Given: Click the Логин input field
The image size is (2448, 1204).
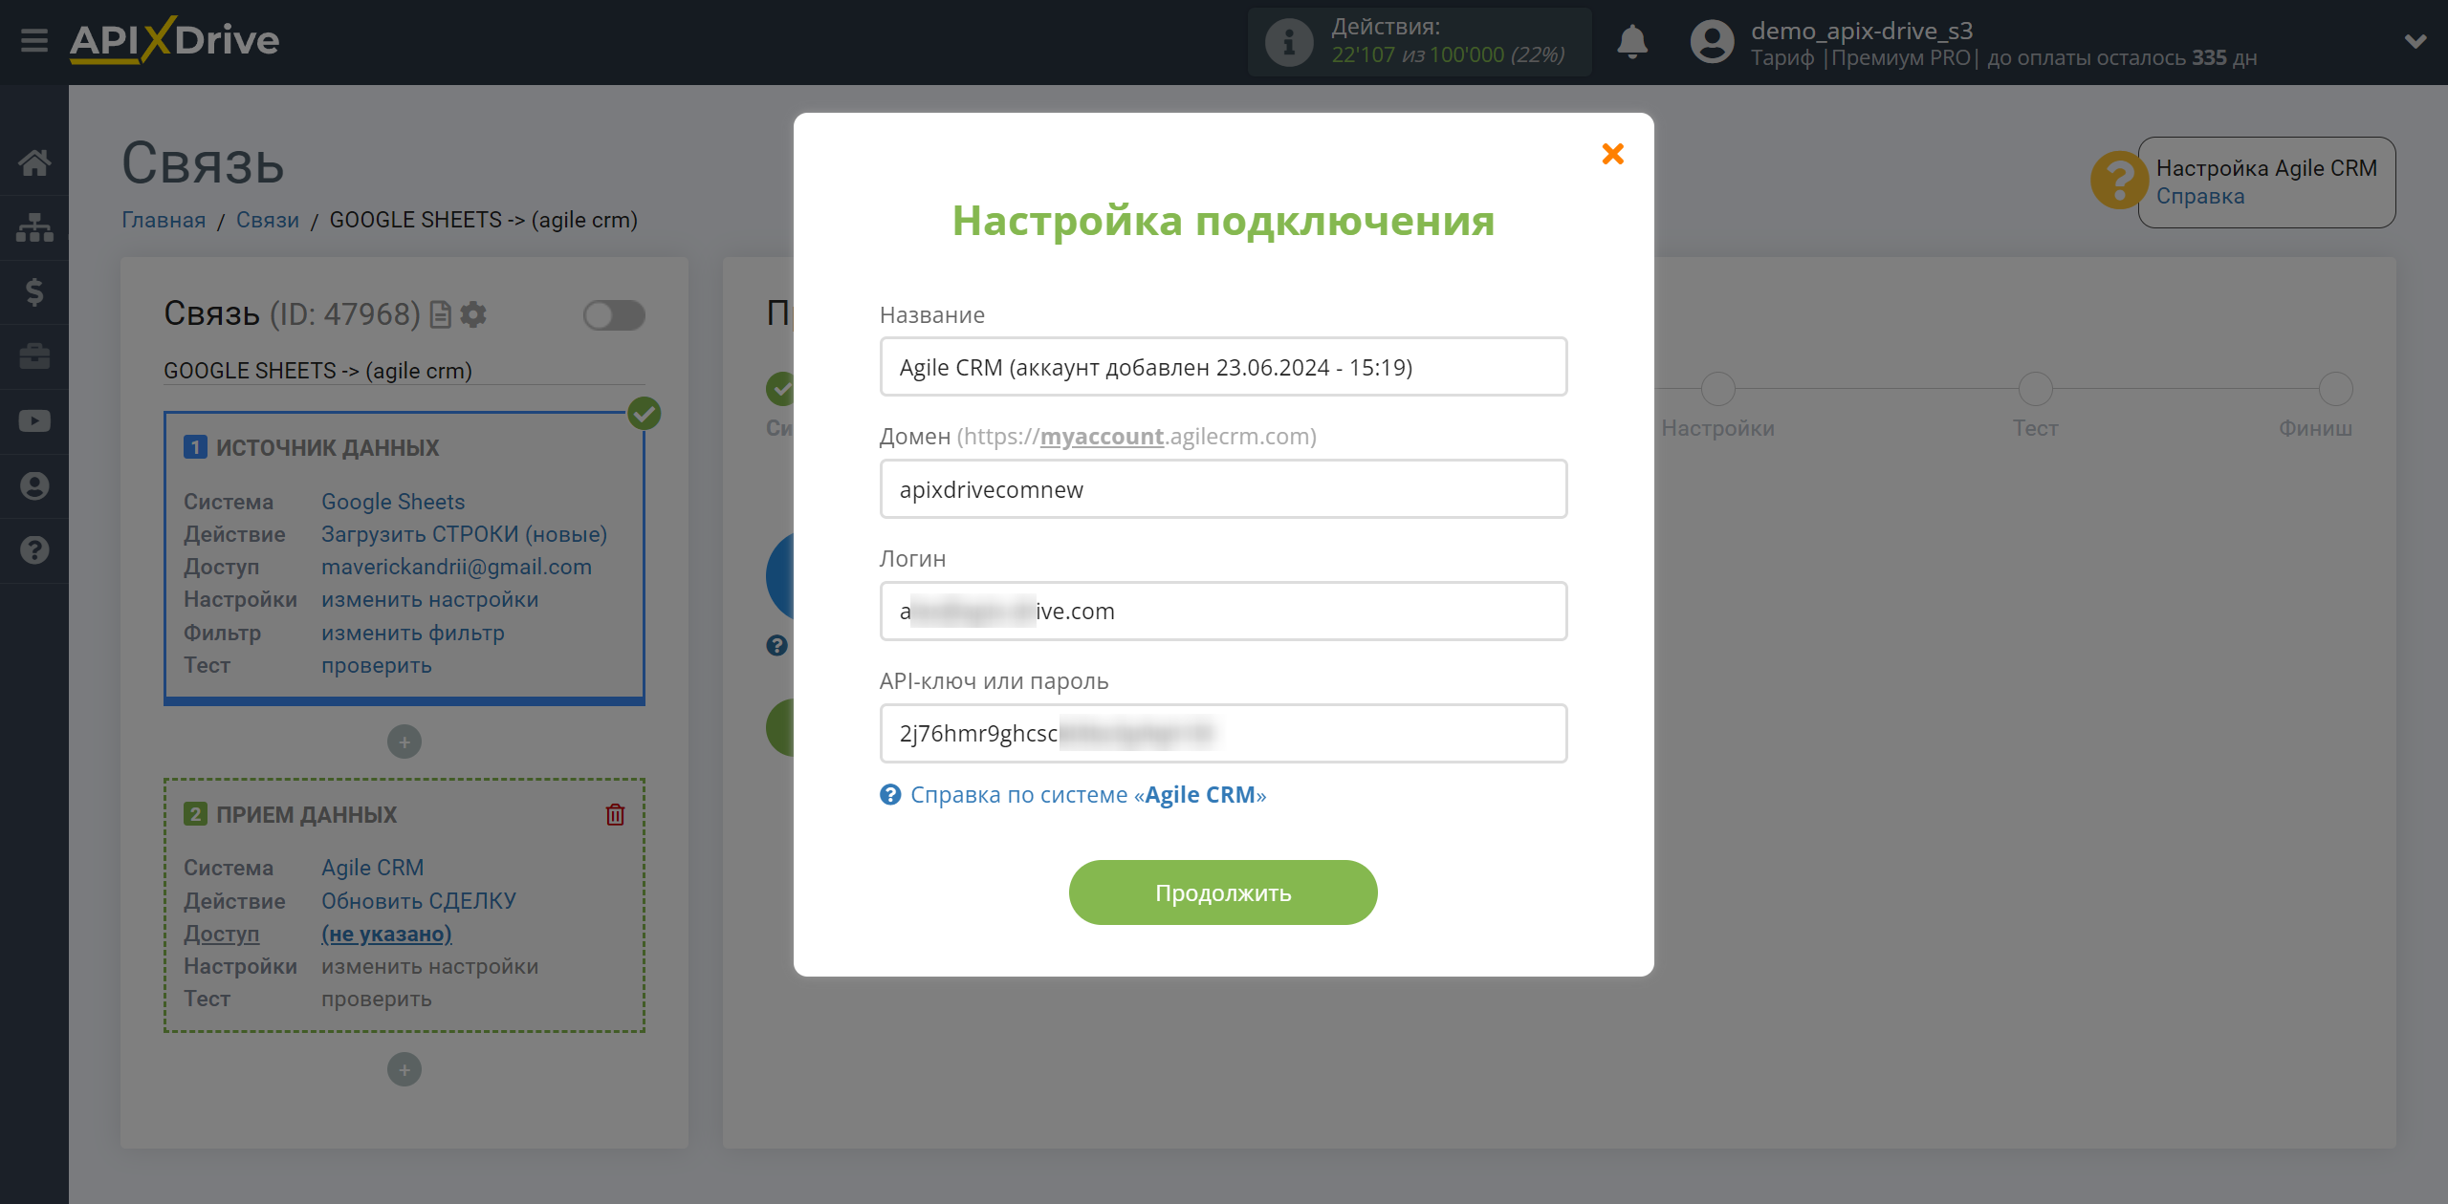Looking at the screenshot, I should coord(1223,611).
